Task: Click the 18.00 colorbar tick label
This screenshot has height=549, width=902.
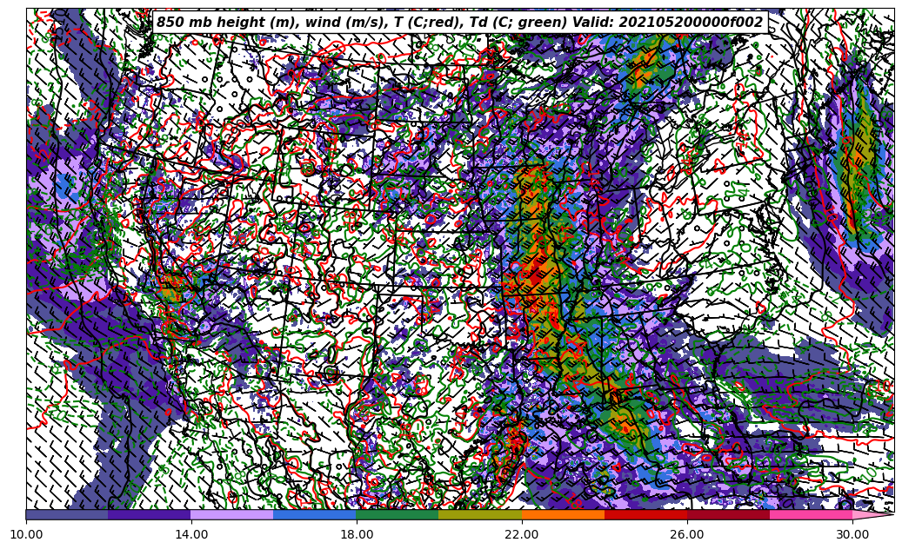Action: click(x=357, y=534)
